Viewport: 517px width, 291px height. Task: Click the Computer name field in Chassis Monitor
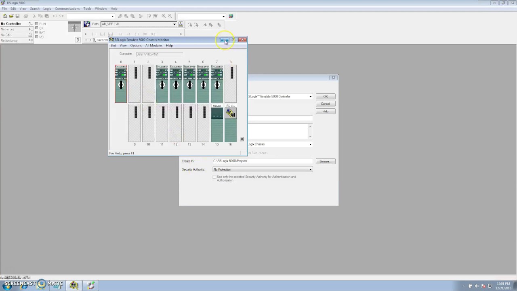click(159, 54)
